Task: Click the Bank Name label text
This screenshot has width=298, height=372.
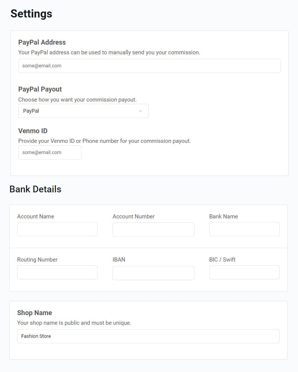Action: point(223,217)
